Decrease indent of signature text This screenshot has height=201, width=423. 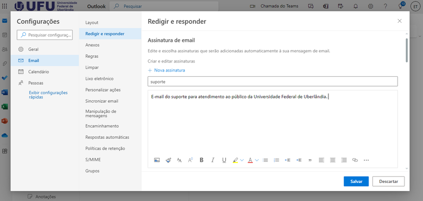pos(288,160)
